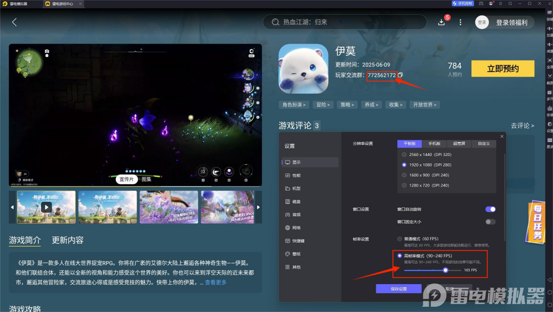Open 磁盘 disk settings section
The width and height of the screenshot is (553, 312).
click(311, 201)
